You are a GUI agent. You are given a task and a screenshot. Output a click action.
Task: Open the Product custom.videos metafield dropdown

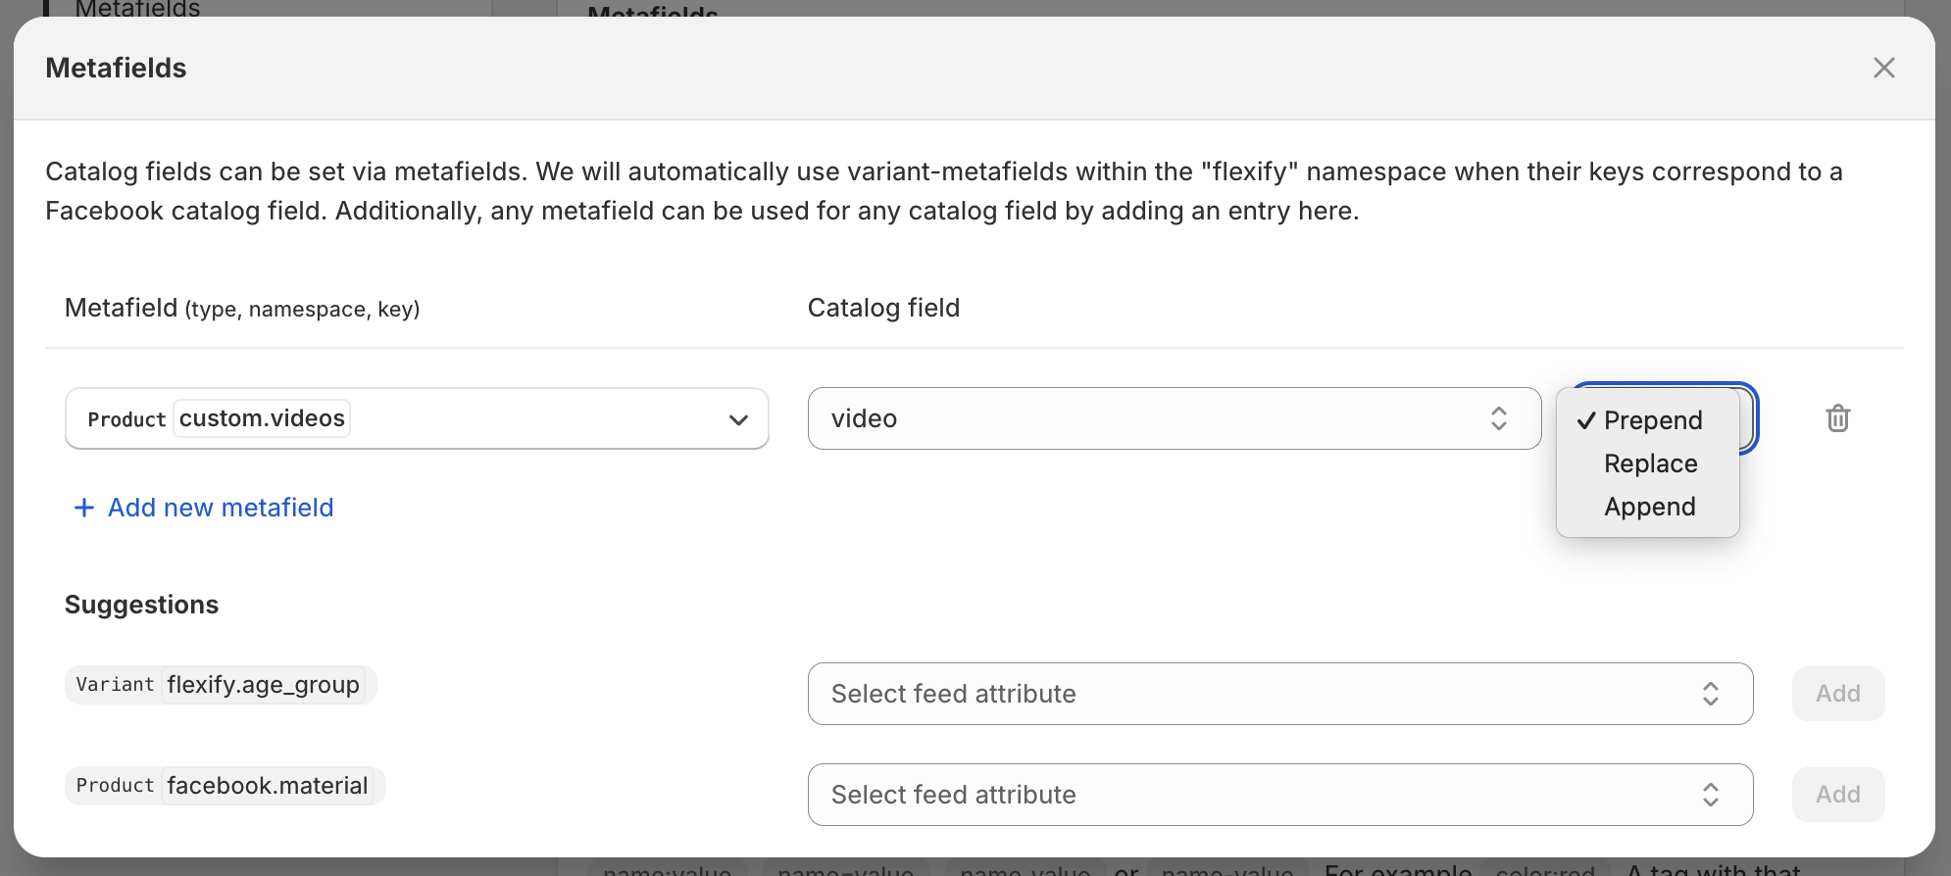tap(417, 418)
